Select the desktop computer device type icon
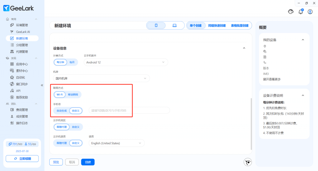Image resolution: width=318 pixels, height=171 pixels. (x=174, y=26)
